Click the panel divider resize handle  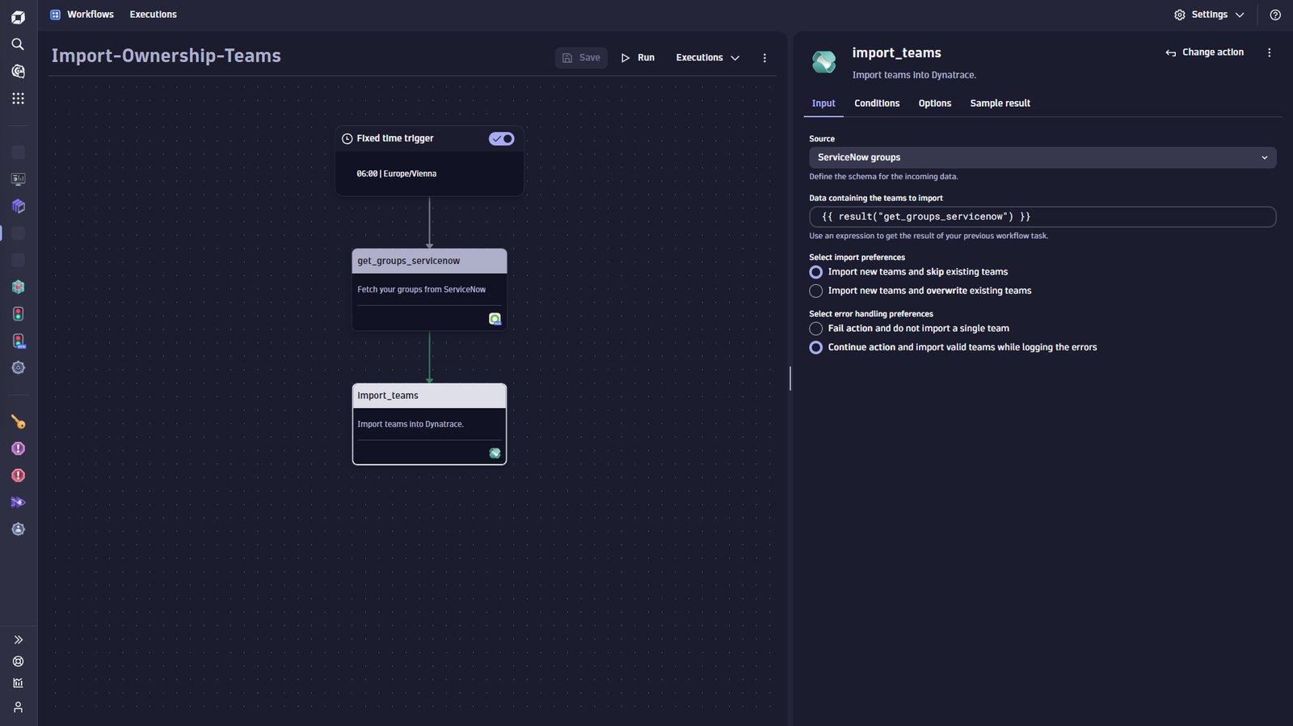pyautogui.click(x=790, y=378)
